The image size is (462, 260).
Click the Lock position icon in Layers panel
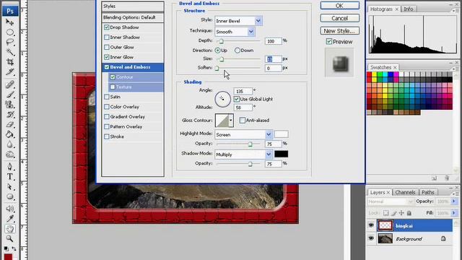click(401, 213)
